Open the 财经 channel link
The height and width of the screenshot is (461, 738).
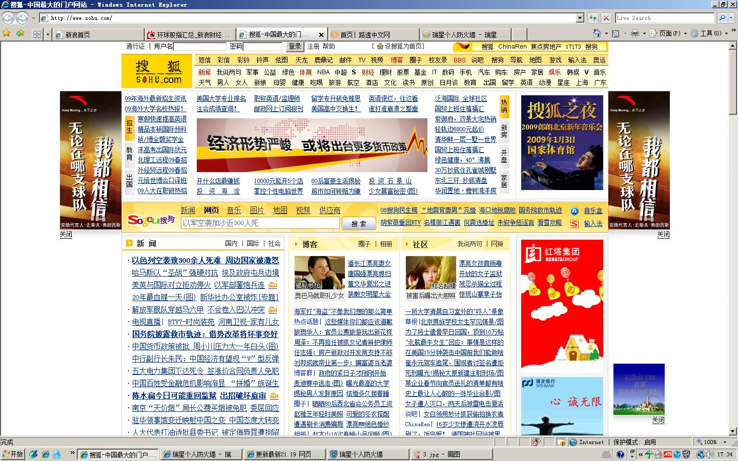click(367, 72)
